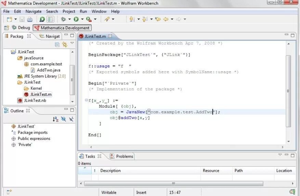Select the JLinkTest.nb notebook file

[32, 101]
